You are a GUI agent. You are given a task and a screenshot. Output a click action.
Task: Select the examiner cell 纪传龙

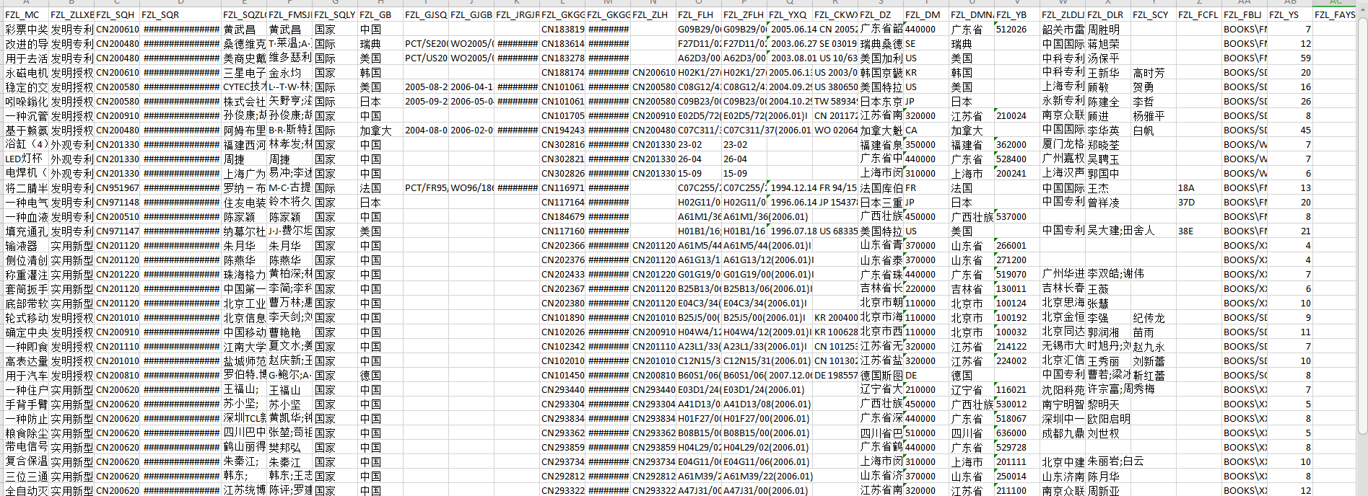[1154, 317]
